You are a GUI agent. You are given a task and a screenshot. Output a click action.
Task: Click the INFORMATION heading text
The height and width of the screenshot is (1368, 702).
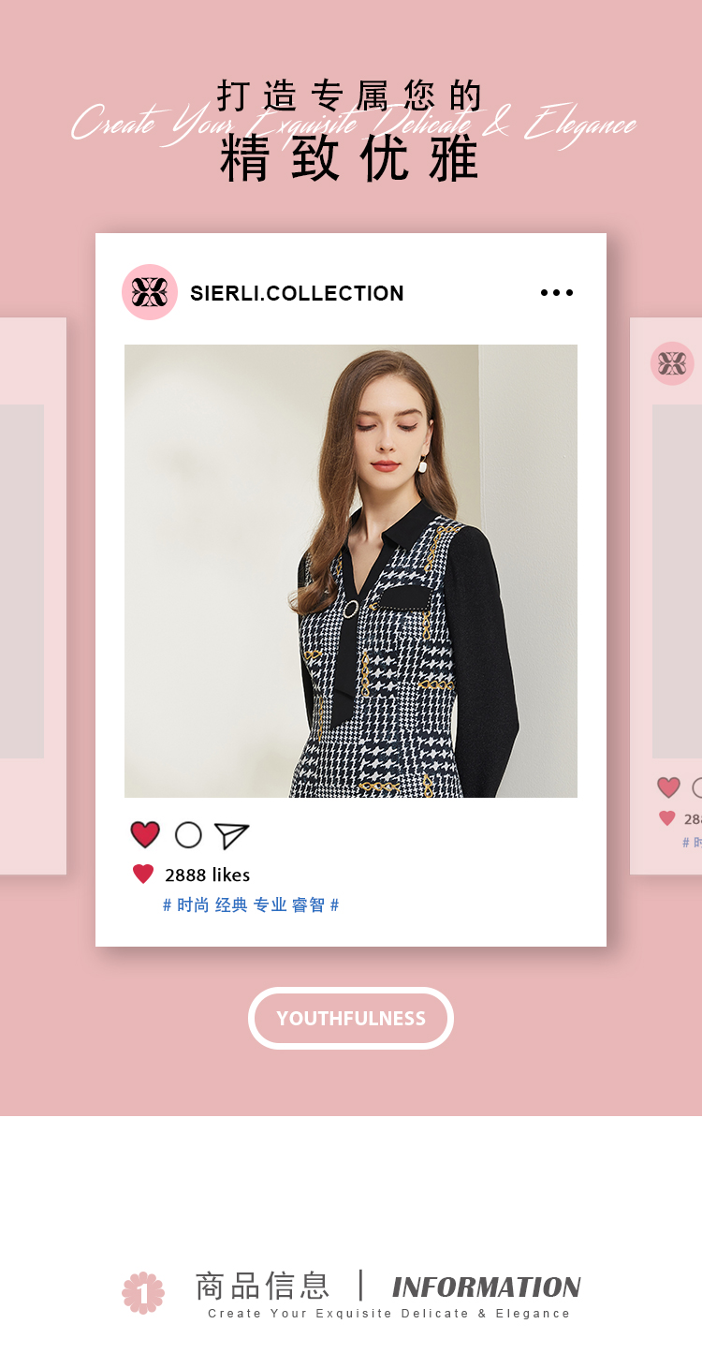click(x=487, y=1287)
